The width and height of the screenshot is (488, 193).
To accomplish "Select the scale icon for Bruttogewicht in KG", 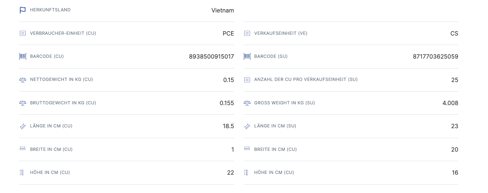I will 23,103.
